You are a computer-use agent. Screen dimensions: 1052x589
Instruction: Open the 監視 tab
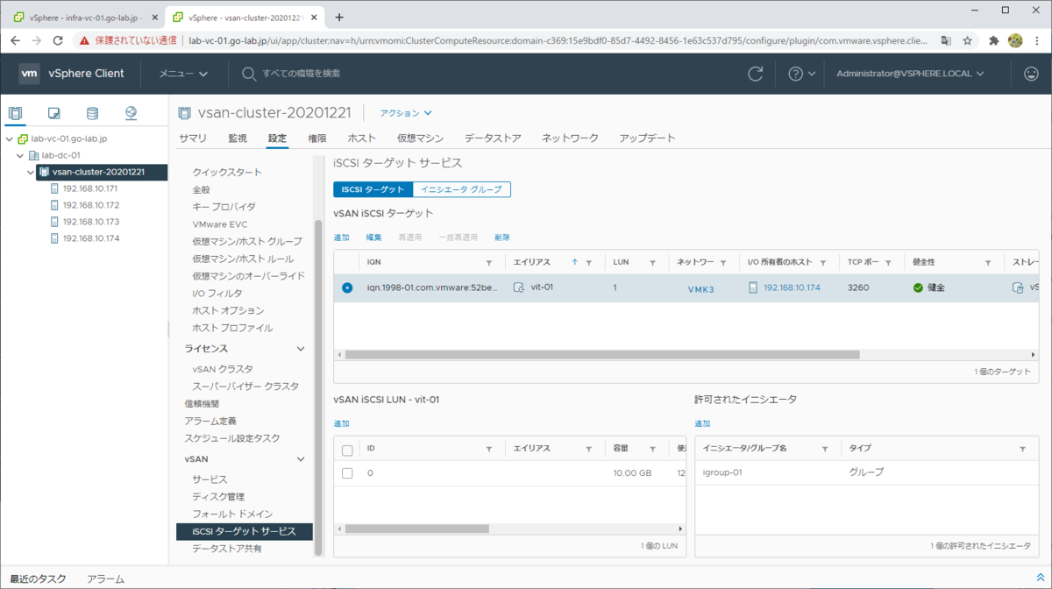coord(238,138)
